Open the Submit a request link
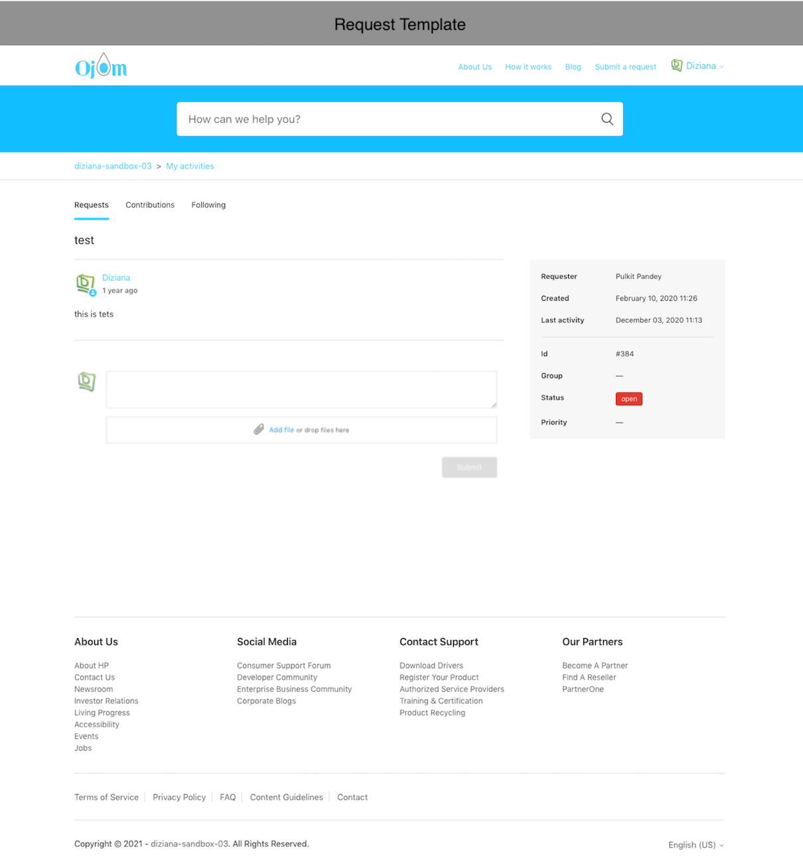 tap(625, 67)
